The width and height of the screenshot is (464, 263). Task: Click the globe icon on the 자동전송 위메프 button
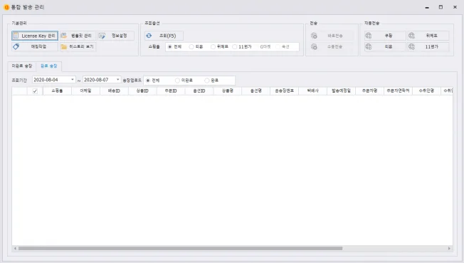(x=411, y=36)
